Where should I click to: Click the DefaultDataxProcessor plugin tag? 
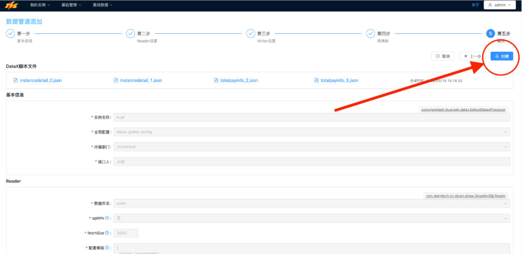pyautogui.click(x=464, y=109)
